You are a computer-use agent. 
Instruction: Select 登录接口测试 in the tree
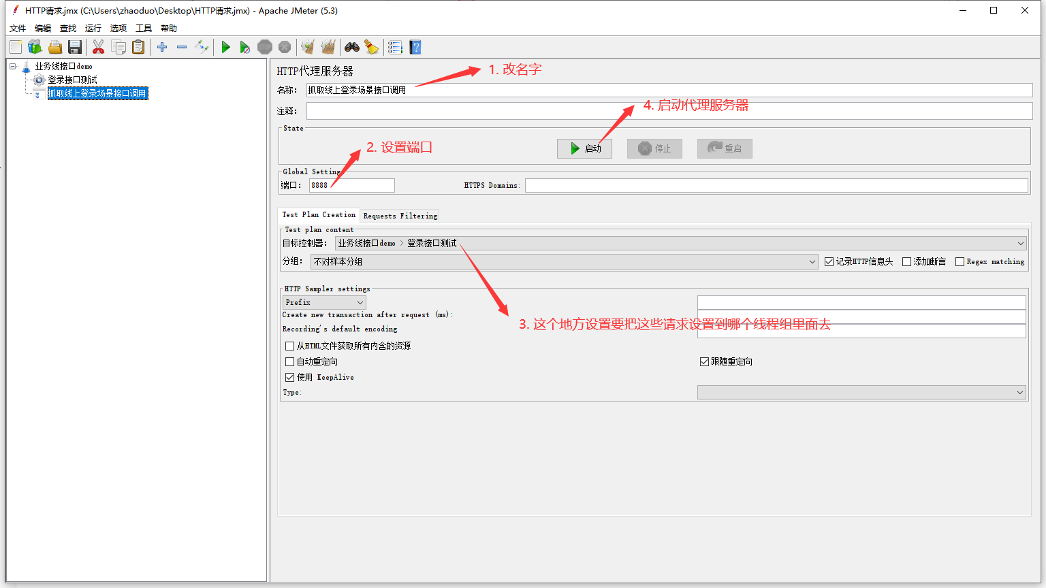point(72,80)
